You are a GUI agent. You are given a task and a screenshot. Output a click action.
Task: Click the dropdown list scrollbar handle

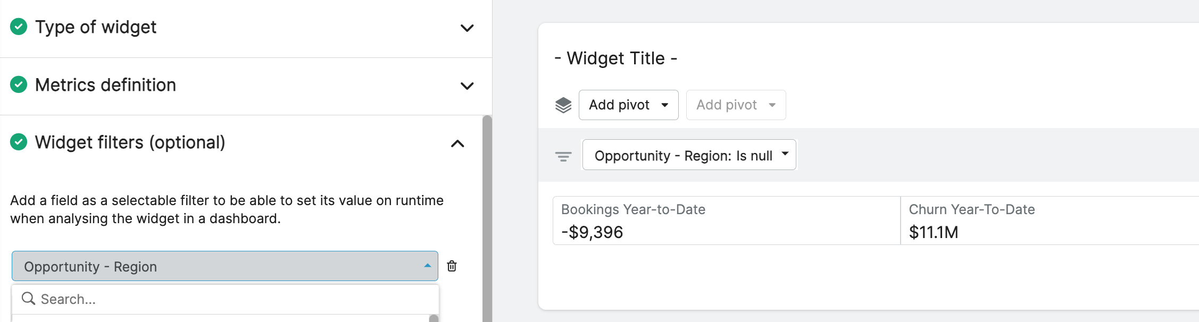[x=434, y=319]
